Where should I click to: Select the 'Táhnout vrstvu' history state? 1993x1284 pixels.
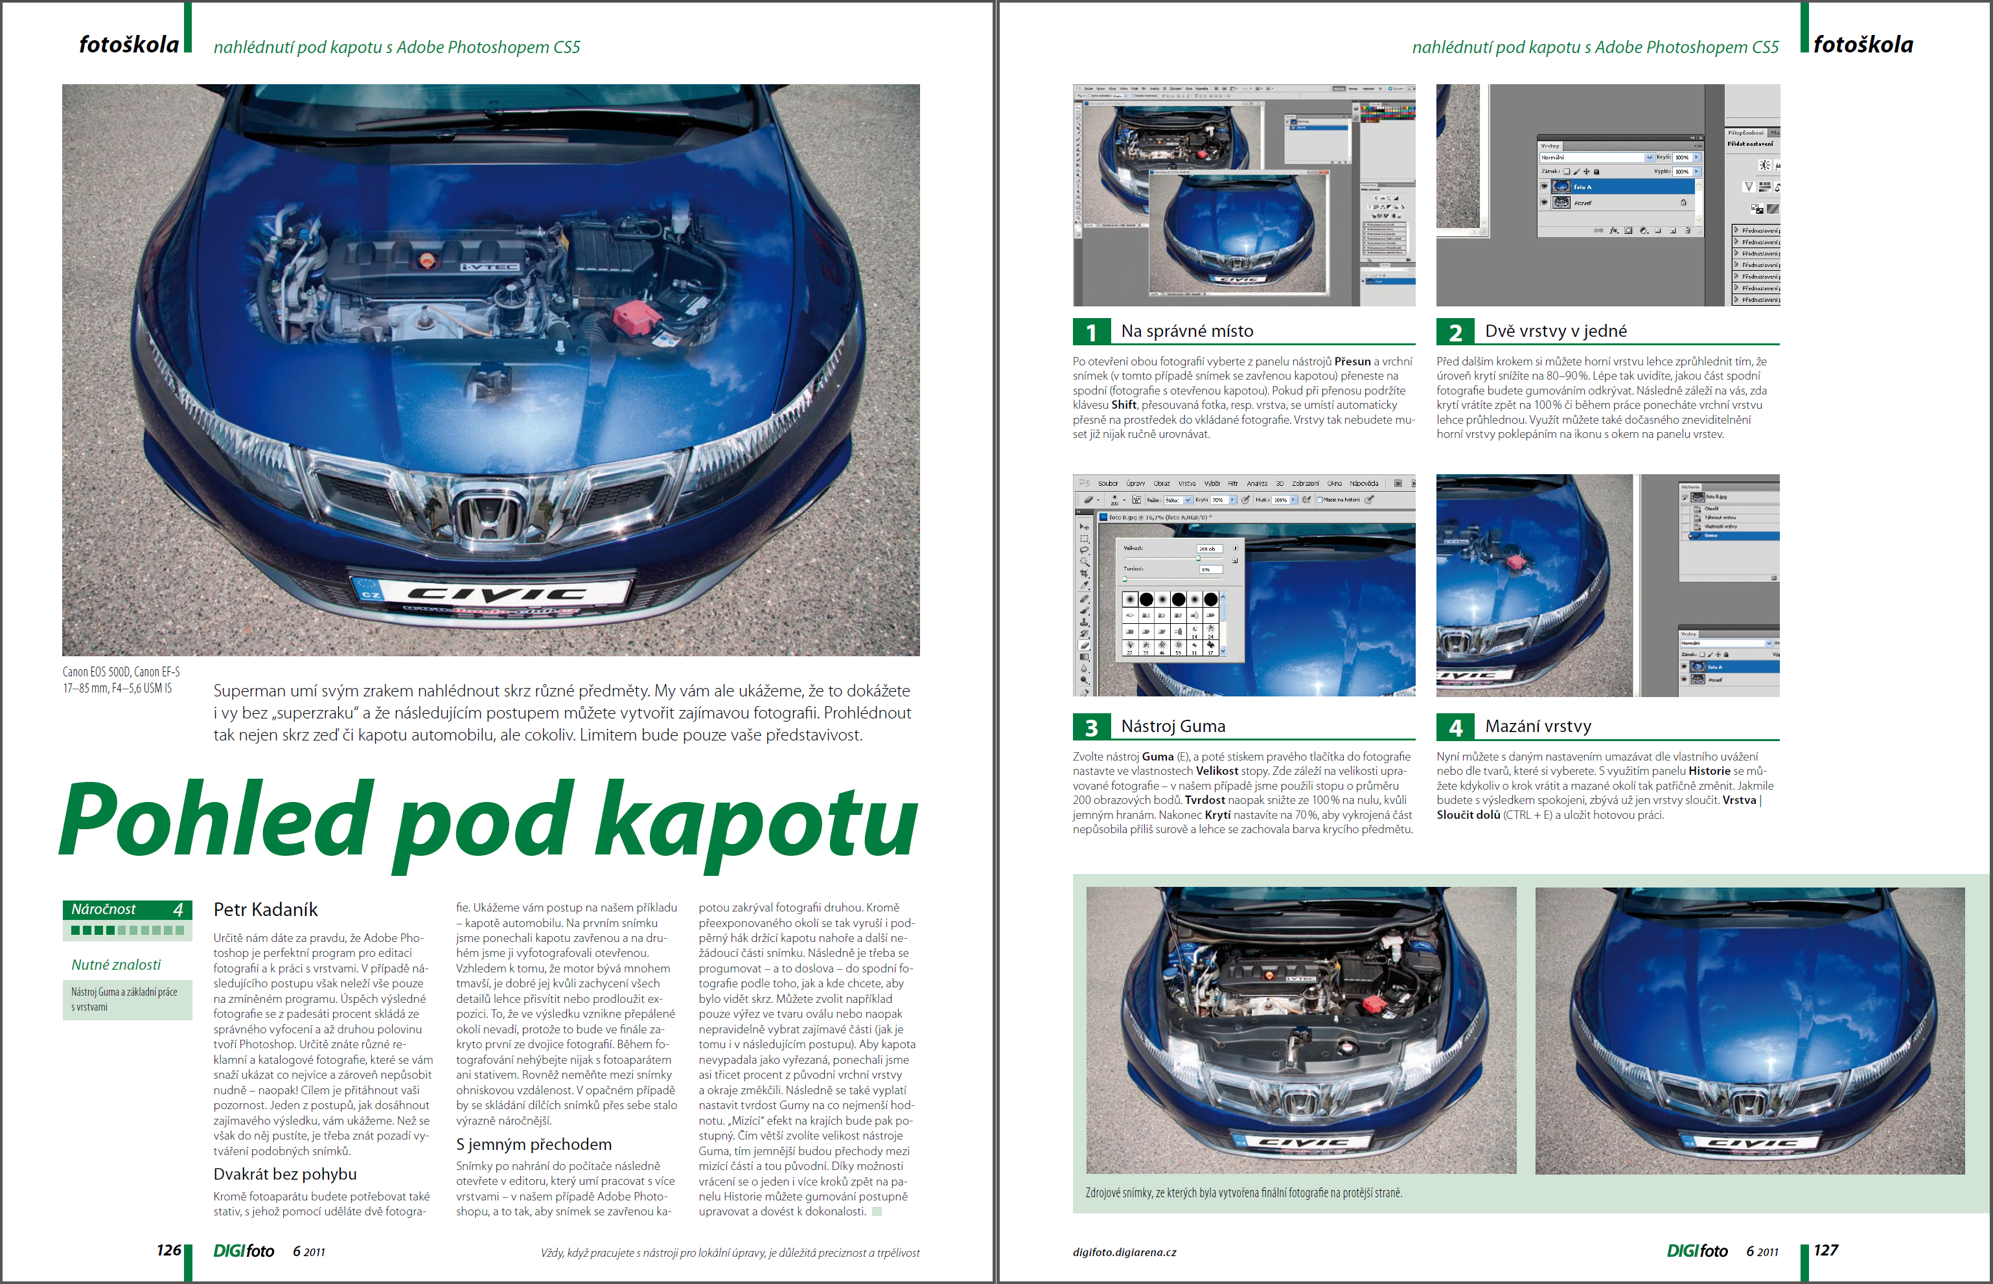(1720, 518)
